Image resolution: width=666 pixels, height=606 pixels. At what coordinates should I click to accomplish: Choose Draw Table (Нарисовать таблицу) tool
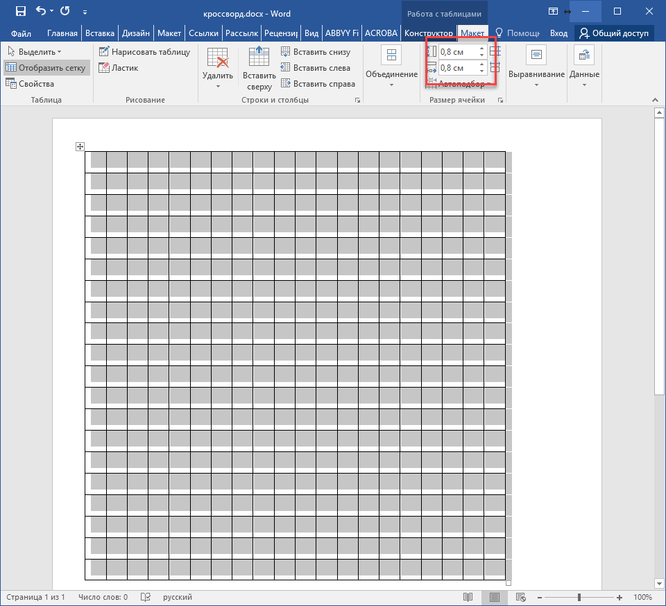144,52
